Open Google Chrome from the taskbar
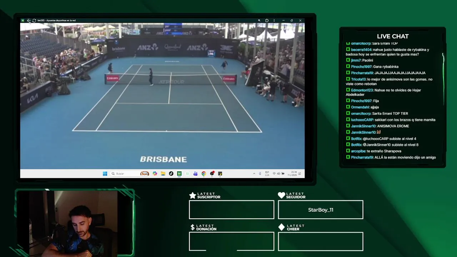 click(x=204, y=173)
